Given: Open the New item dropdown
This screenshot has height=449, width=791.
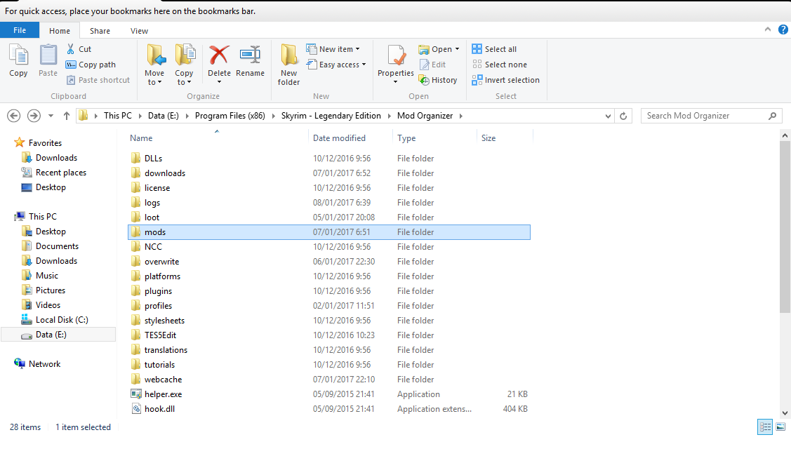Looking at the screenshot, I should [333, 49].
